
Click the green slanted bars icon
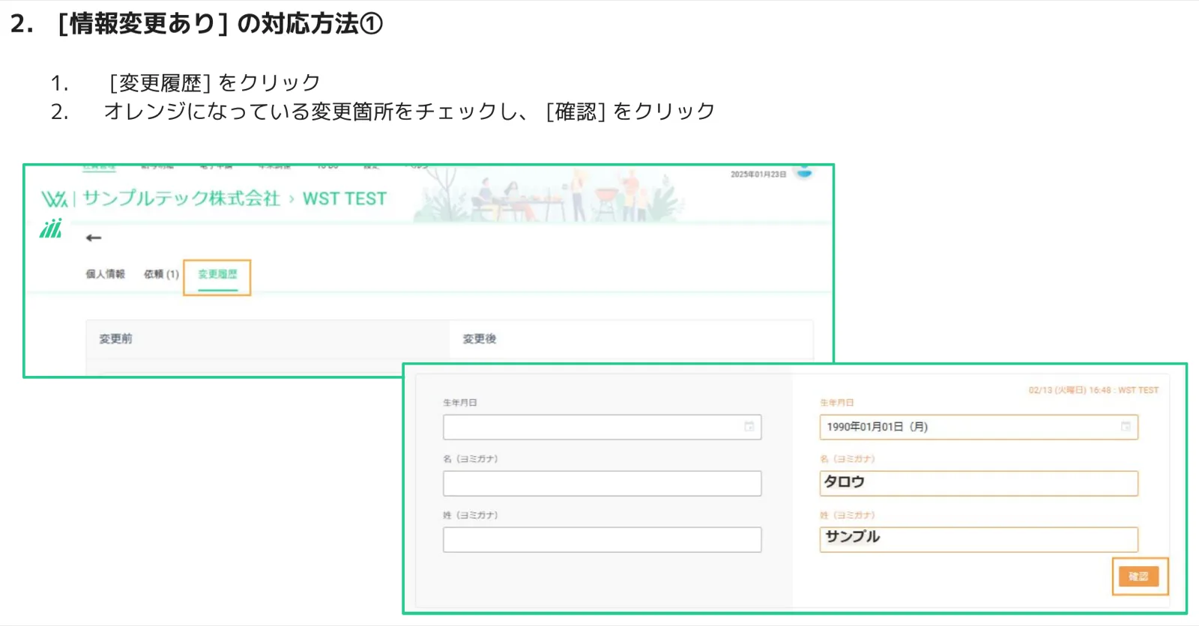pyautogui.click(x=51, y=228)
